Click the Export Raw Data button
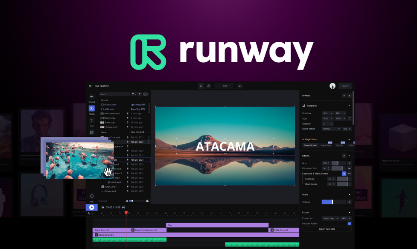 pos(327,229)
